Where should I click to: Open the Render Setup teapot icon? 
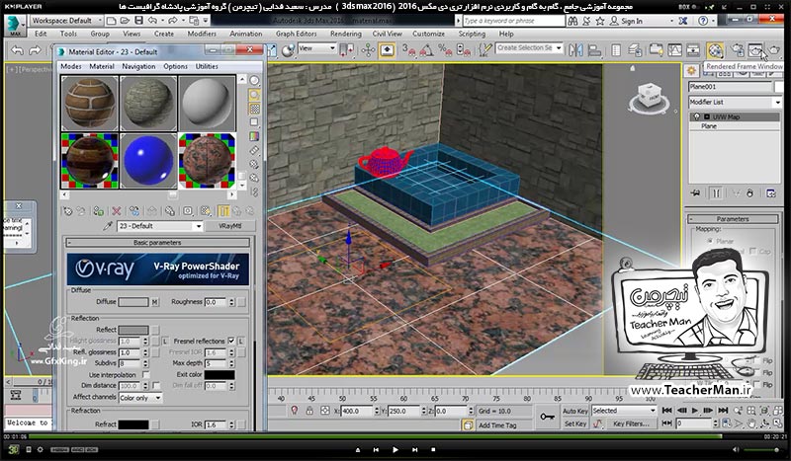click(x=738, y=50)
